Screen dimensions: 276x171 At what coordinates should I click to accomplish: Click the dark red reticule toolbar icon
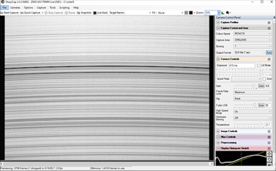[x=191, y=12]
